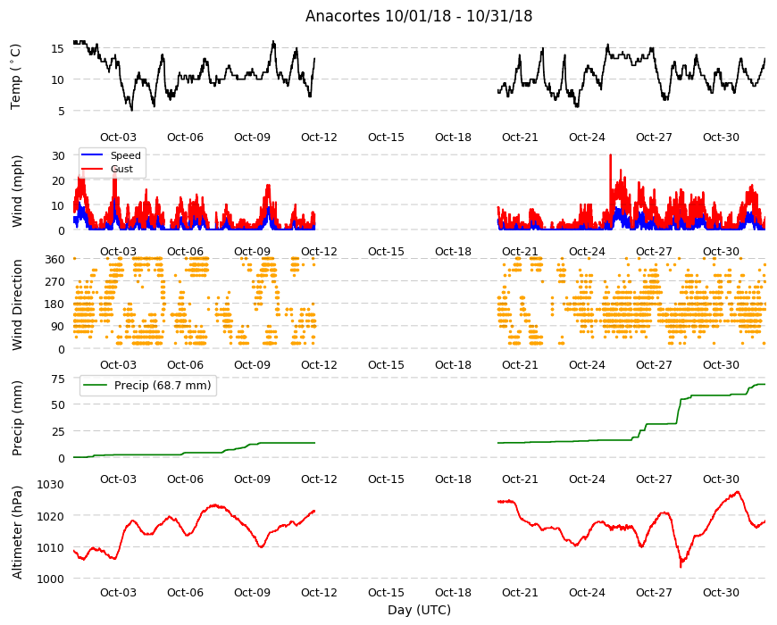Click the Oct-24 tick under the wind plot
The height and width of the screenshot is (625, 777).
[587, 251]
